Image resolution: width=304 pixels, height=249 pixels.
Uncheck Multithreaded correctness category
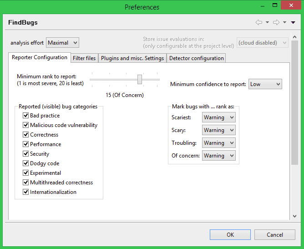point(26,183)
